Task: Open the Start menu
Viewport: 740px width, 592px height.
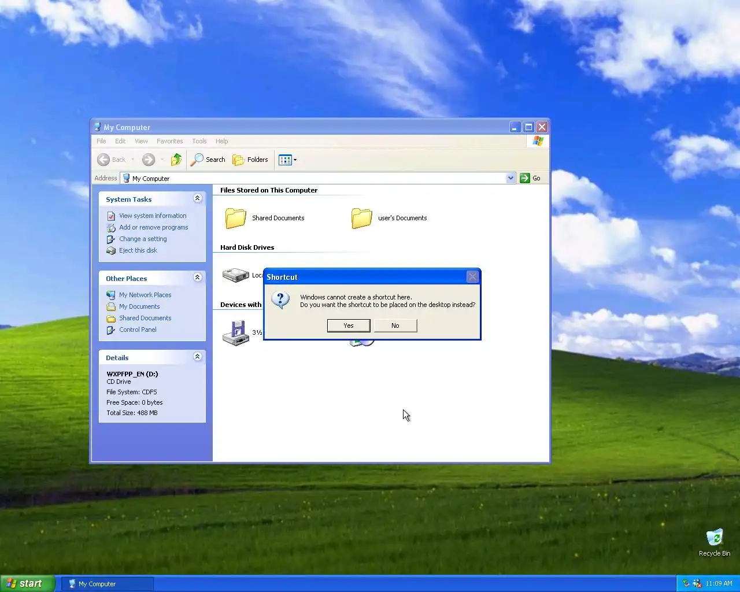Action: pos(28,583)
